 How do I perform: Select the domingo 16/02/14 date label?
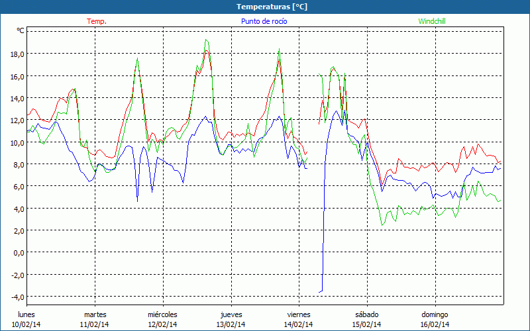pos(435,319)
